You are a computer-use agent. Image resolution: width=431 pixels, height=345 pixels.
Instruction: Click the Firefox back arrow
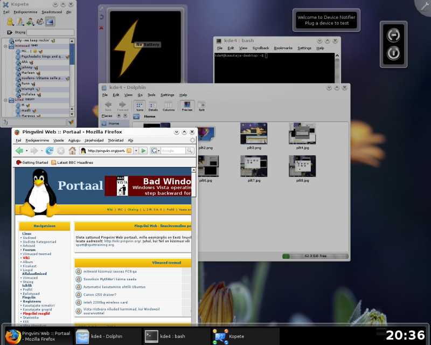pyautogui.click(x=19, y=150)
